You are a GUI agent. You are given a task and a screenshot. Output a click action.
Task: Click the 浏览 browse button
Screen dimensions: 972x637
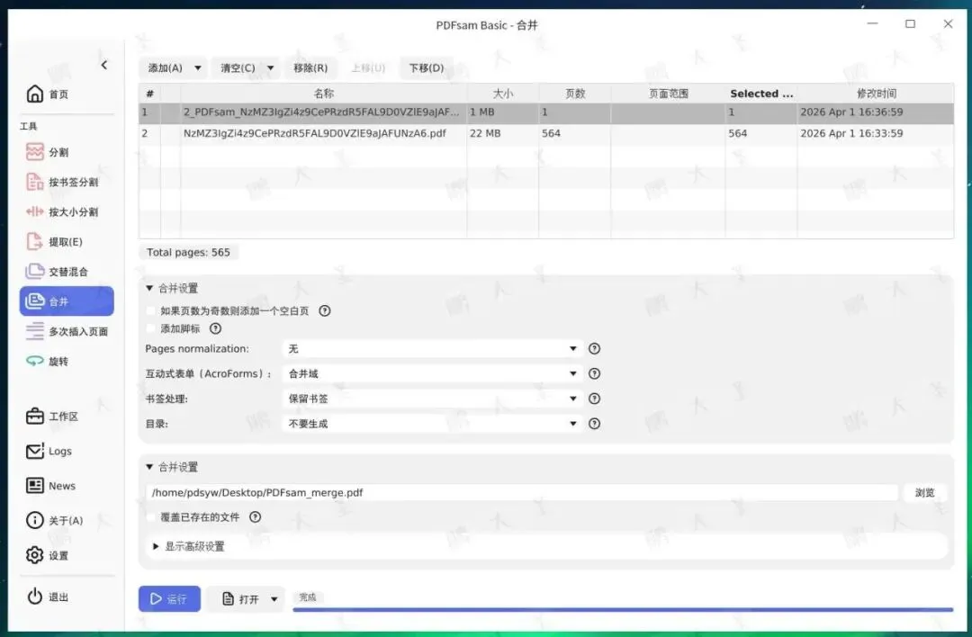[x=924, y=493]
